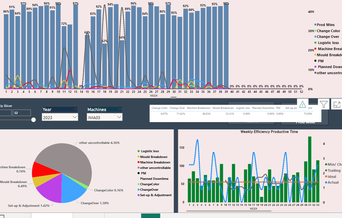Open focus mode with the expand icon
342x218 pixels.
click(x=337, y=105)
